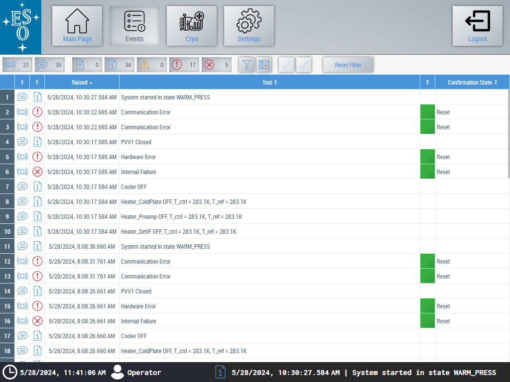Click the double checkmark confirm-all icon

304,65
